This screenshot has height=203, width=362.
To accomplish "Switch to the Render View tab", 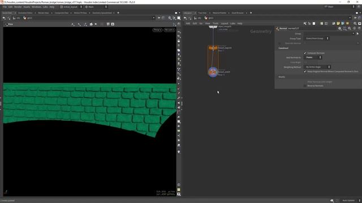I will point(44,13).
